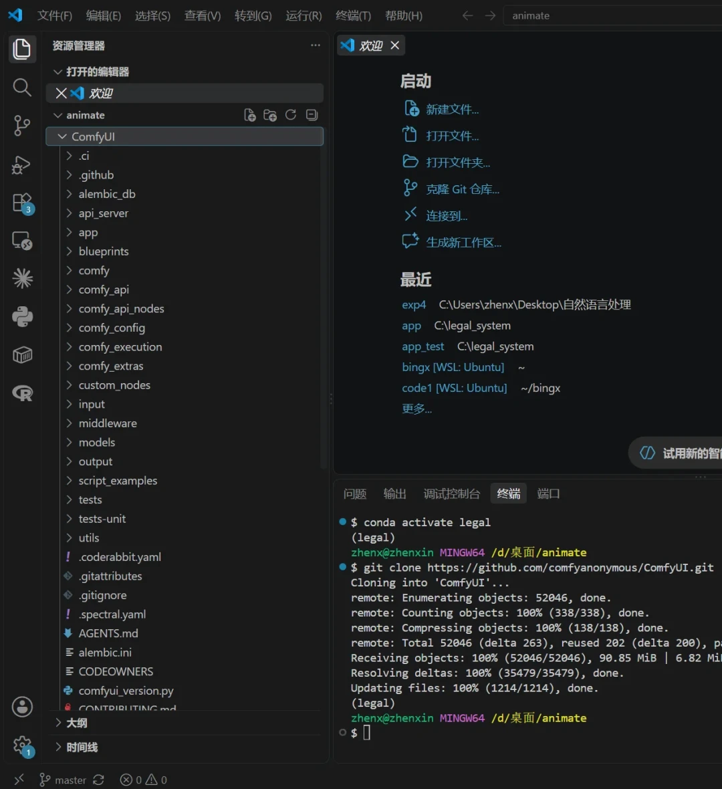This screenshot has height=789, width=722.
Task: Click 生成新工作区... link
Action: point(463,243)
